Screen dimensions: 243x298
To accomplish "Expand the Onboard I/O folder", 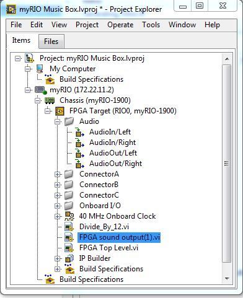I will pyautogui.click(x=57, y=206).
